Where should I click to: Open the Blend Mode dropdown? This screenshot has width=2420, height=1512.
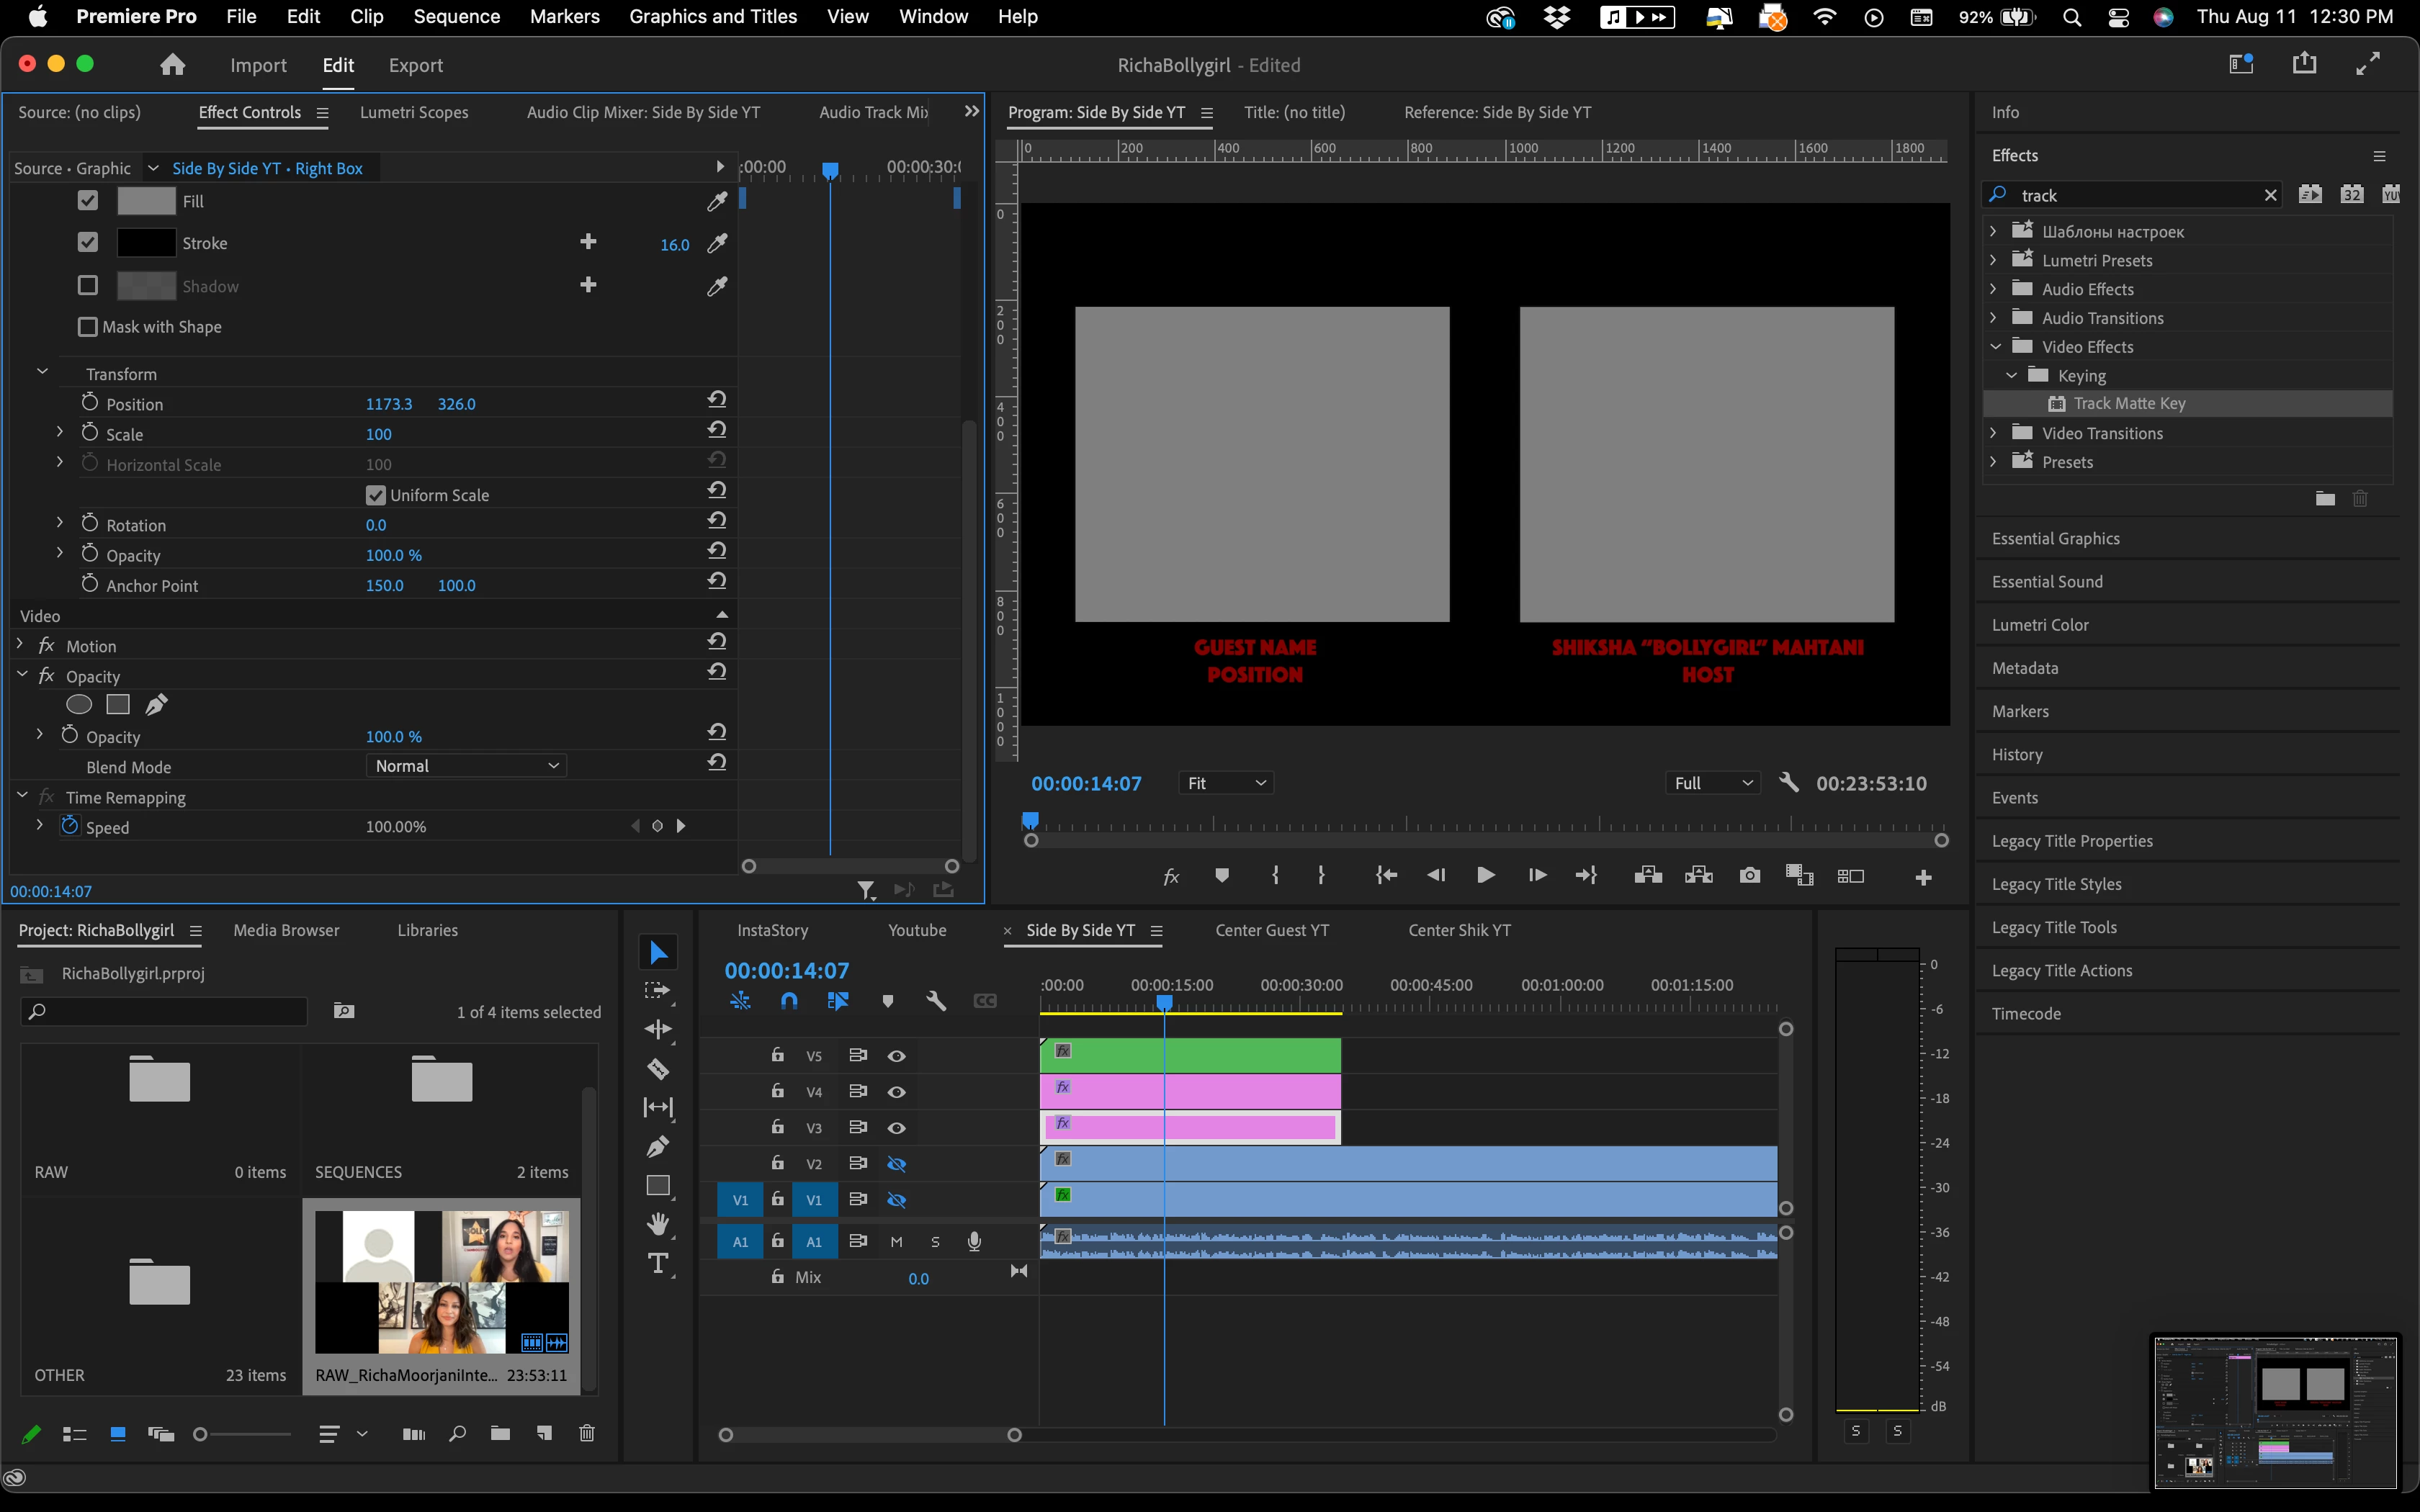466,766
